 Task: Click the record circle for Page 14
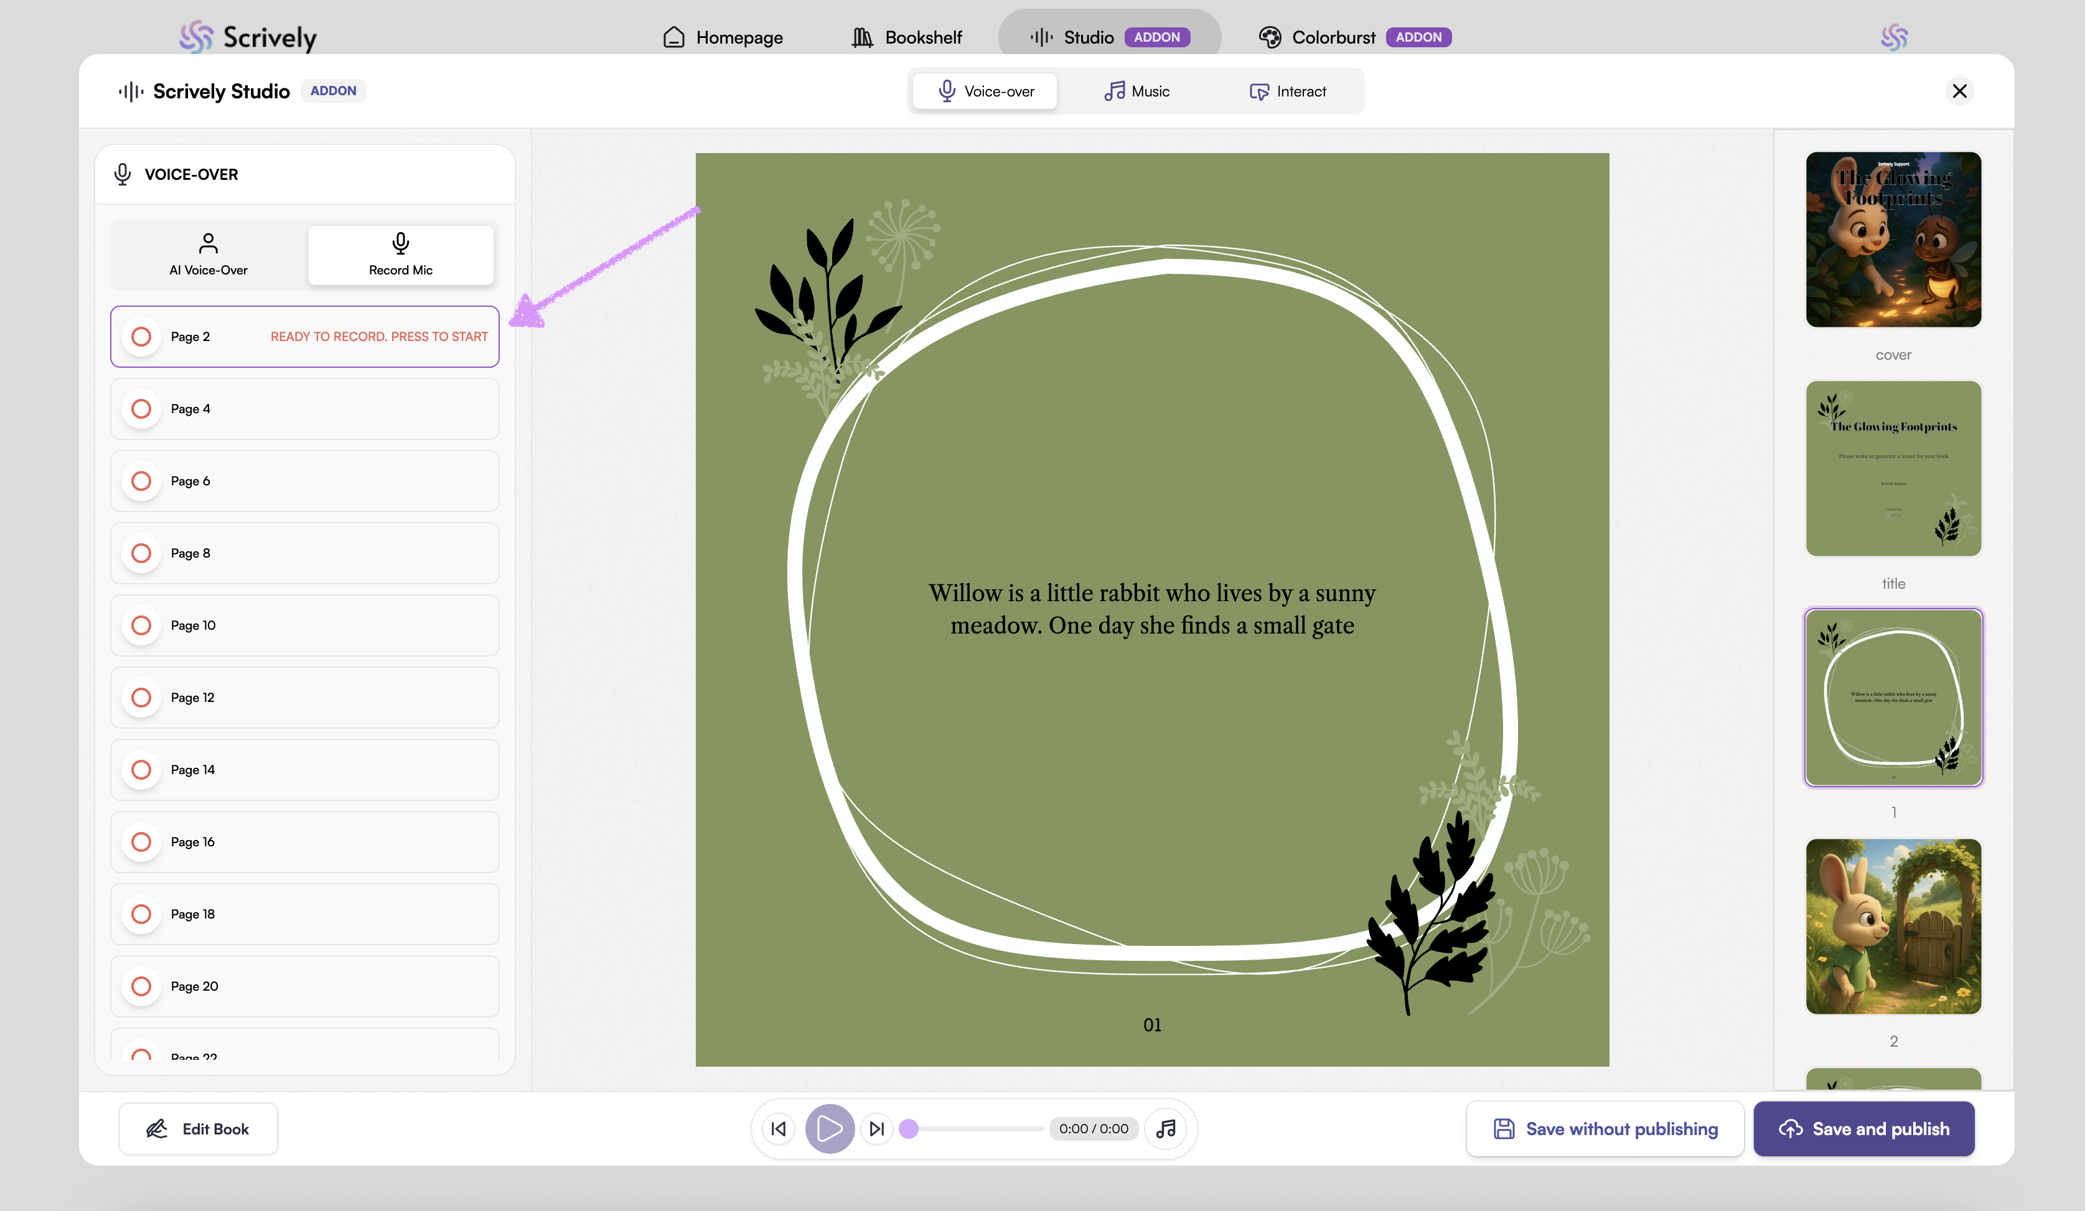pos(141,769)
